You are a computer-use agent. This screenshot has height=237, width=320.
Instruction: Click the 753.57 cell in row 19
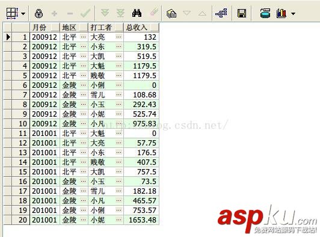tap(141, 210)
